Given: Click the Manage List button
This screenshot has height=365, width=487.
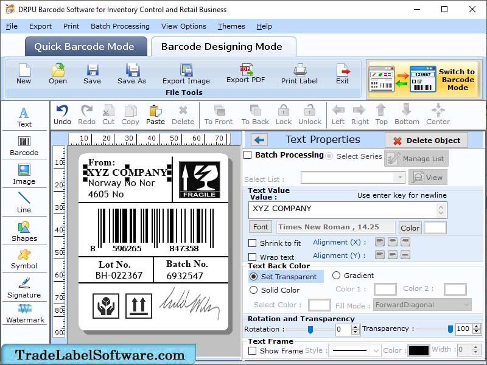Looking at the screenshot, I should point(416,158).
